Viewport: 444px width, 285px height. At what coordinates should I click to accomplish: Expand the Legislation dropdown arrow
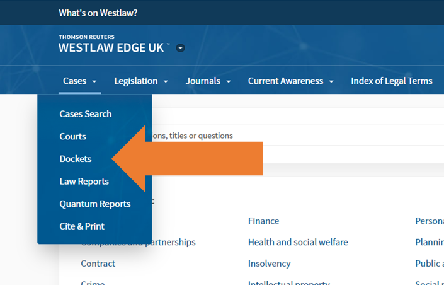pos(166,81)
